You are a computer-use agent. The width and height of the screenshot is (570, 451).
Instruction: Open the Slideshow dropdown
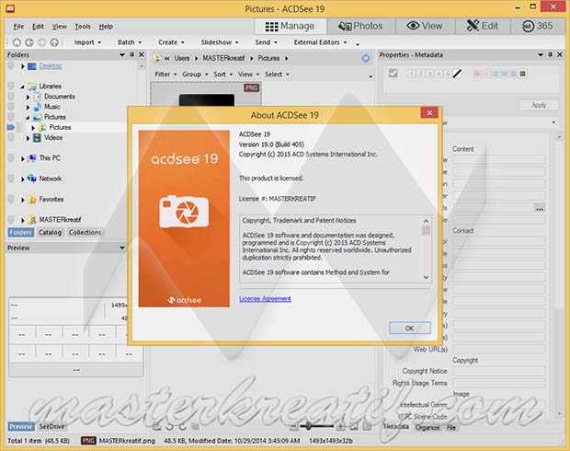220,42
